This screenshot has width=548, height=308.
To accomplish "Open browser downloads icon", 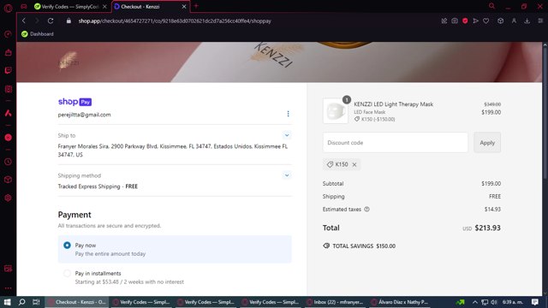I will tap(527, 21).
